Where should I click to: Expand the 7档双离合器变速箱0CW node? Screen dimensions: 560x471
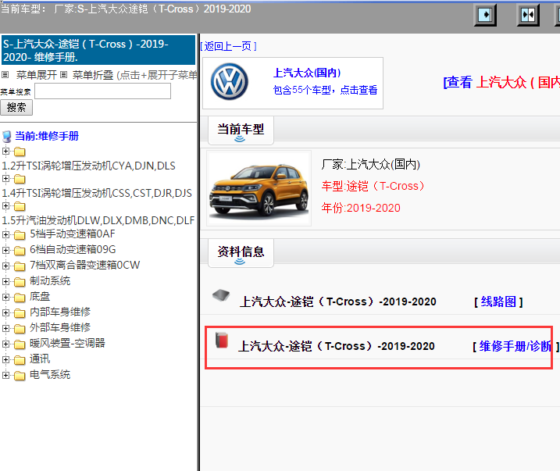(x=5, y=266)
